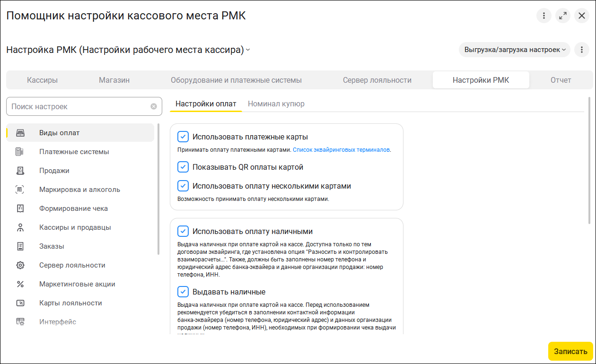Screen dimensions: 596x364
Task: Uncheck Использовать платежные карты checkbox
Action: pyautogui.click(x=183, y=137)
